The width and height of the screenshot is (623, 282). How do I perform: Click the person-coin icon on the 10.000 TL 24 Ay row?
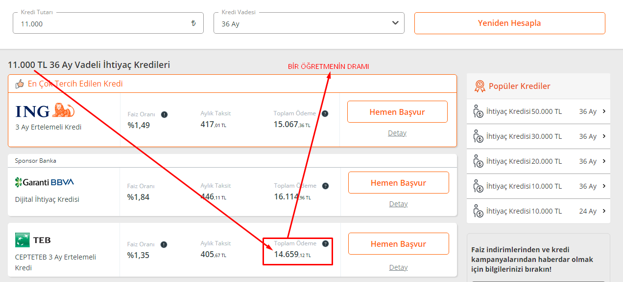click(479, 211)
